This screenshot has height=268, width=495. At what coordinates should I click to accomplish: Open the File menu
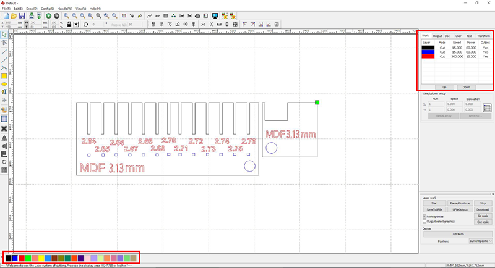[6, 9]
